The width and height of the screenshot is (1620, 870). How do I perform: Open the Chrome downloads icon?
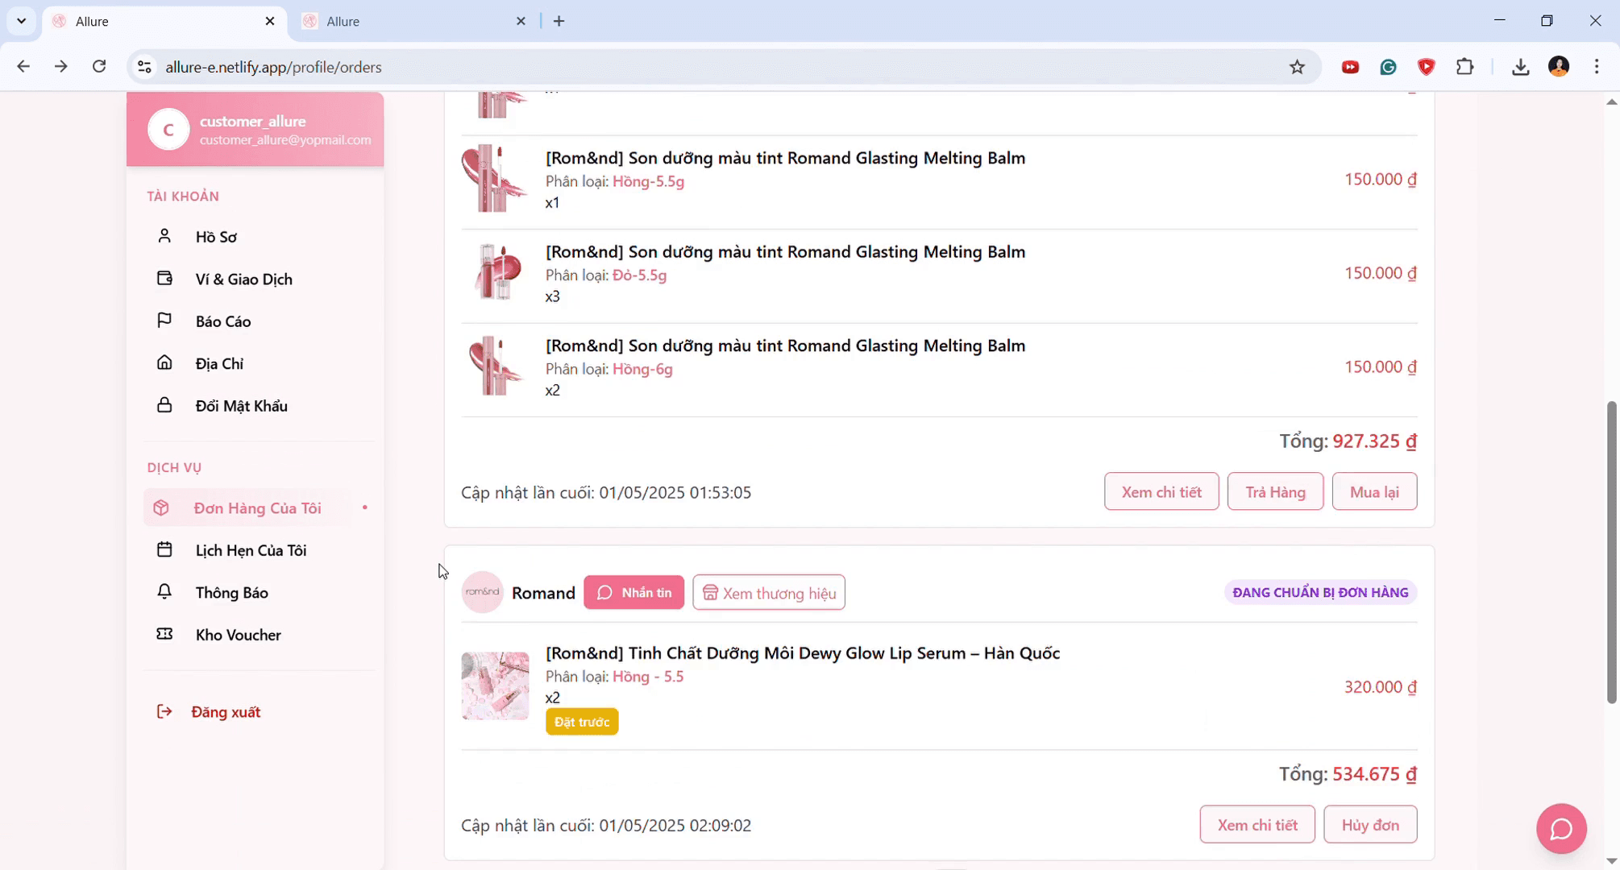[1520, 67]
